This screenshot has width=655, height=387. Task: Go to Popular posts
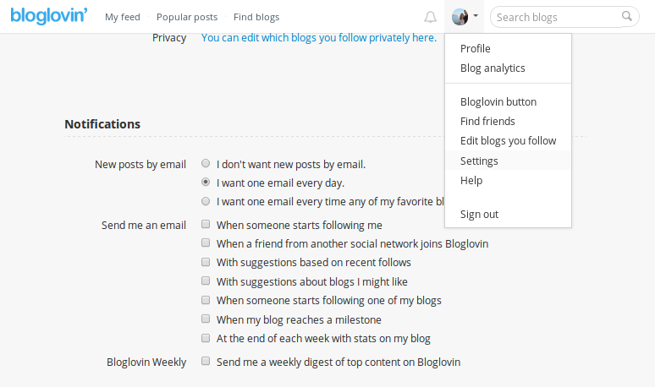coord(187,17)
